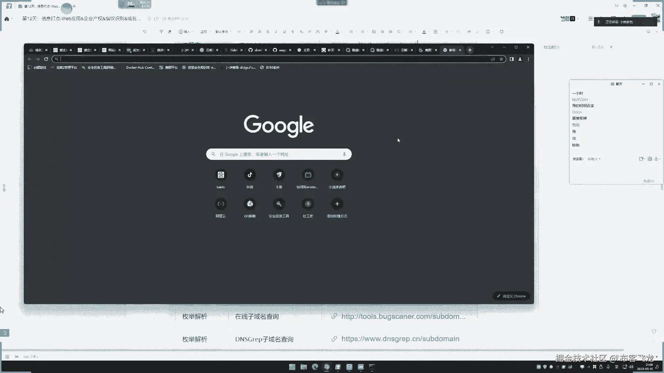Viewport: 664px width, 373px height.
Task: Open the dnsgrep.cn subdomain link
Action: (400, 339)
